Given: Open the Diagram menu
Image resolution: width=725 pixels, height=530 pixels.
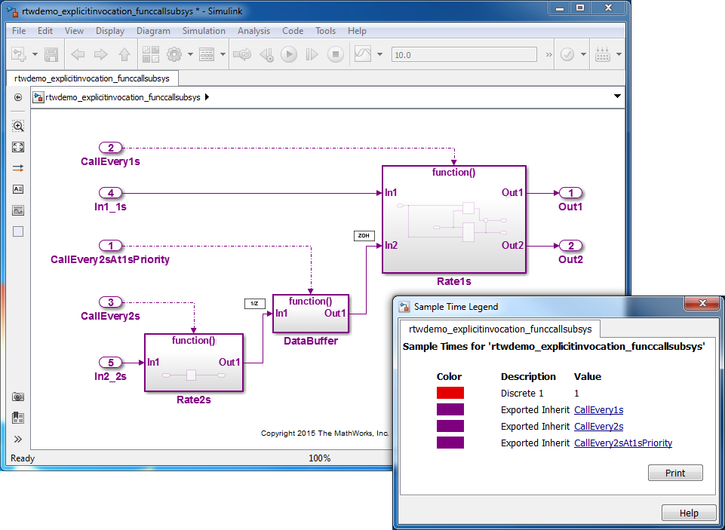Looking at the screenshot, I should [153, 31].
